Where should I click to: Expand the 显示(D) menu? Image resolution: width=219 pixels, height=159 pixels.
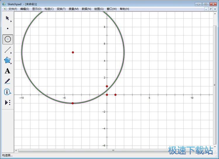37,9
